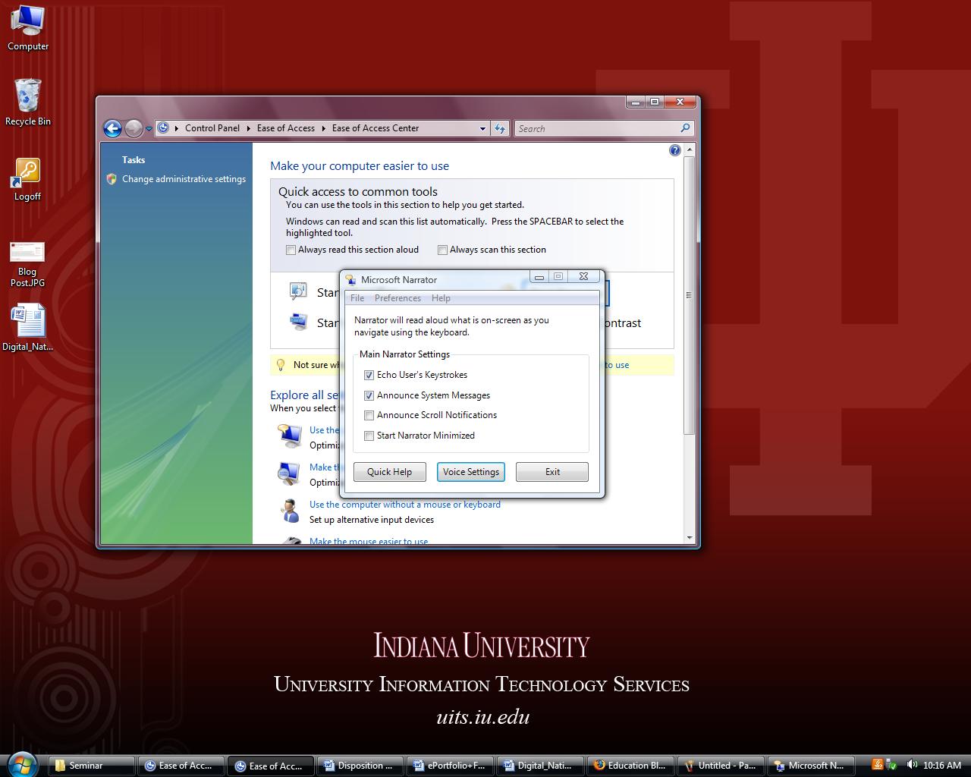The width and height of the screenshot is (971, 777).
Task: Expand the Ease of Access breadcrumb chevron
Action: pyautogui.click(x=324, y=128)
